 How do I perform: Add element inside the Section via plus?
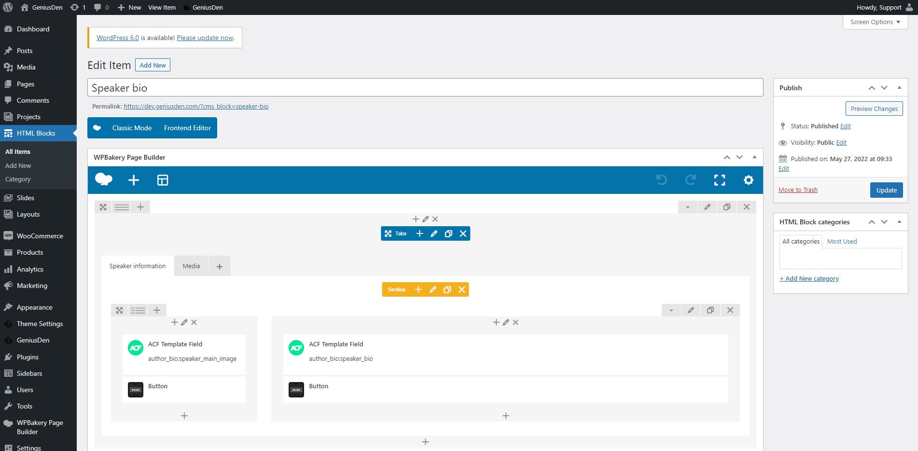click(418, 289)
